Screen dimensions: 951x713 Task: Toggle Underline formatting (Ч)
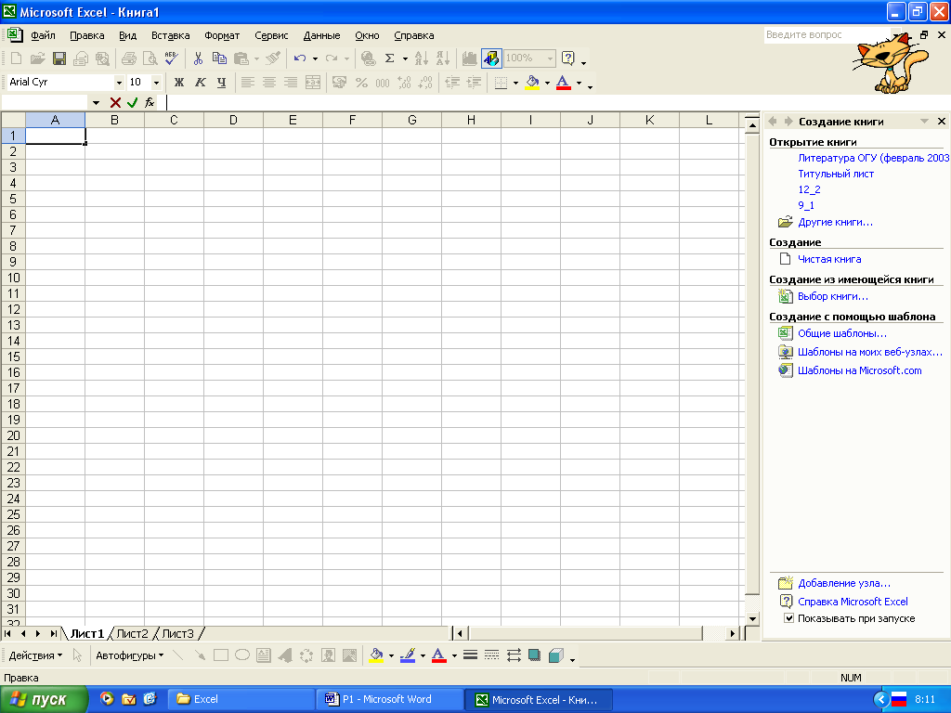(x=221, y=83)
